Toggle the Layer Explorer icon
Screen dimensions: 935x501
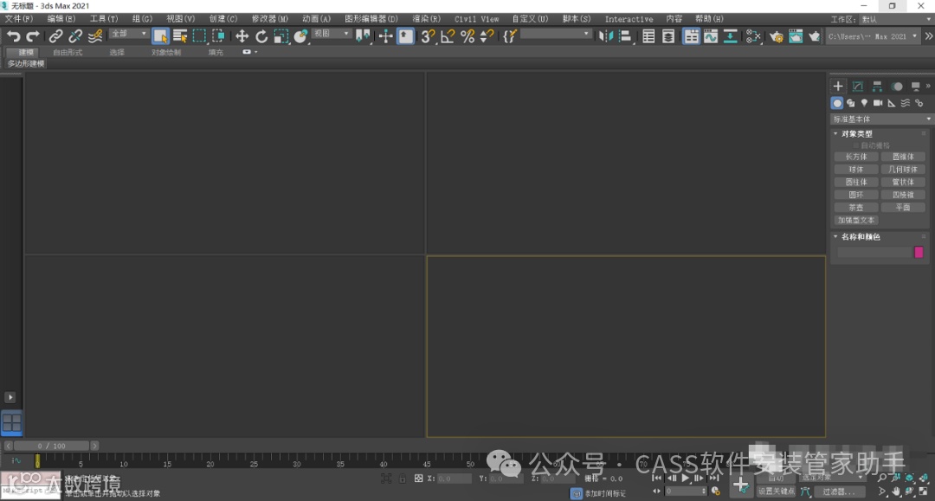tap(668, 36)
